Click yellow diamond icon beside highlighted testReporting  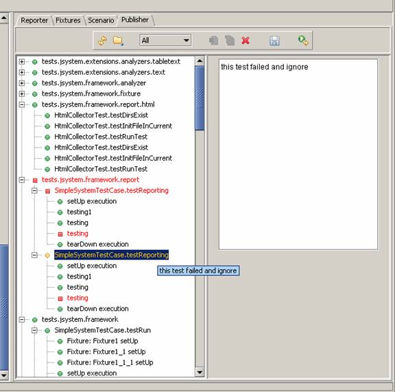click(x=47, y=255)
